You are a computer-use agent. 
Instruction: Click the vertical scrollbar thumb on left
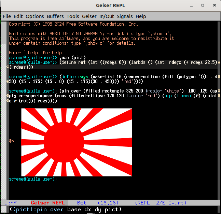4,33
